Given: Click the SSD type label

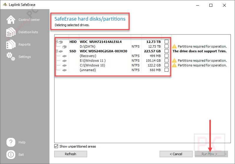Looking at the screenshot, I should coord(73,51).
